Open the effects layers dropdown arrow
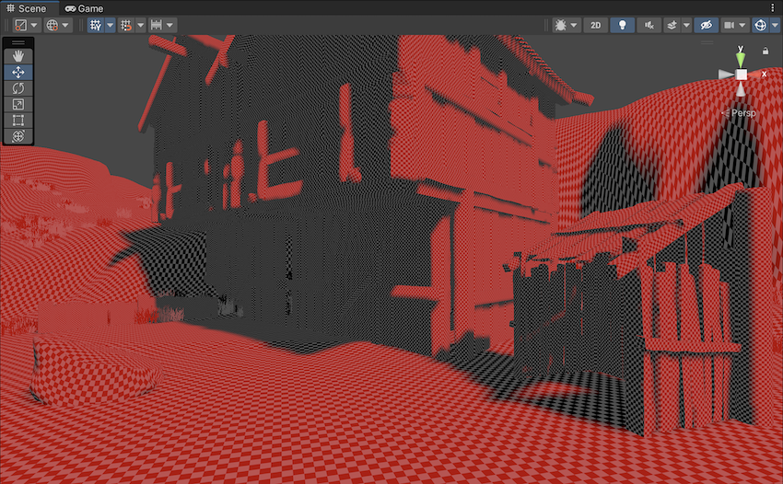The width and height of the screenshot is (783, 484). (x=685, y=25)
